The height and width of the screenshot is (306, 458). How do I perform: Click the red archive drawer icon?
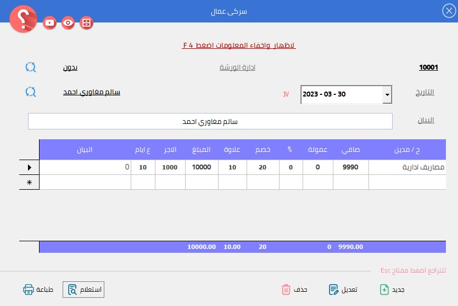pos(86,22)
